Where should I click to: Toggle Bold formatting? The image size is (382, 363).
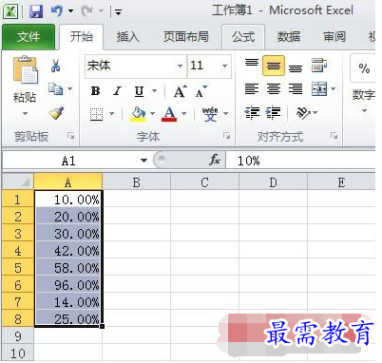click(96, 91)
